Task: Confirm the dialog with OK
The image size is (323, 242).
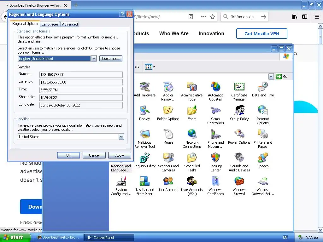Action: click(68, 155)
